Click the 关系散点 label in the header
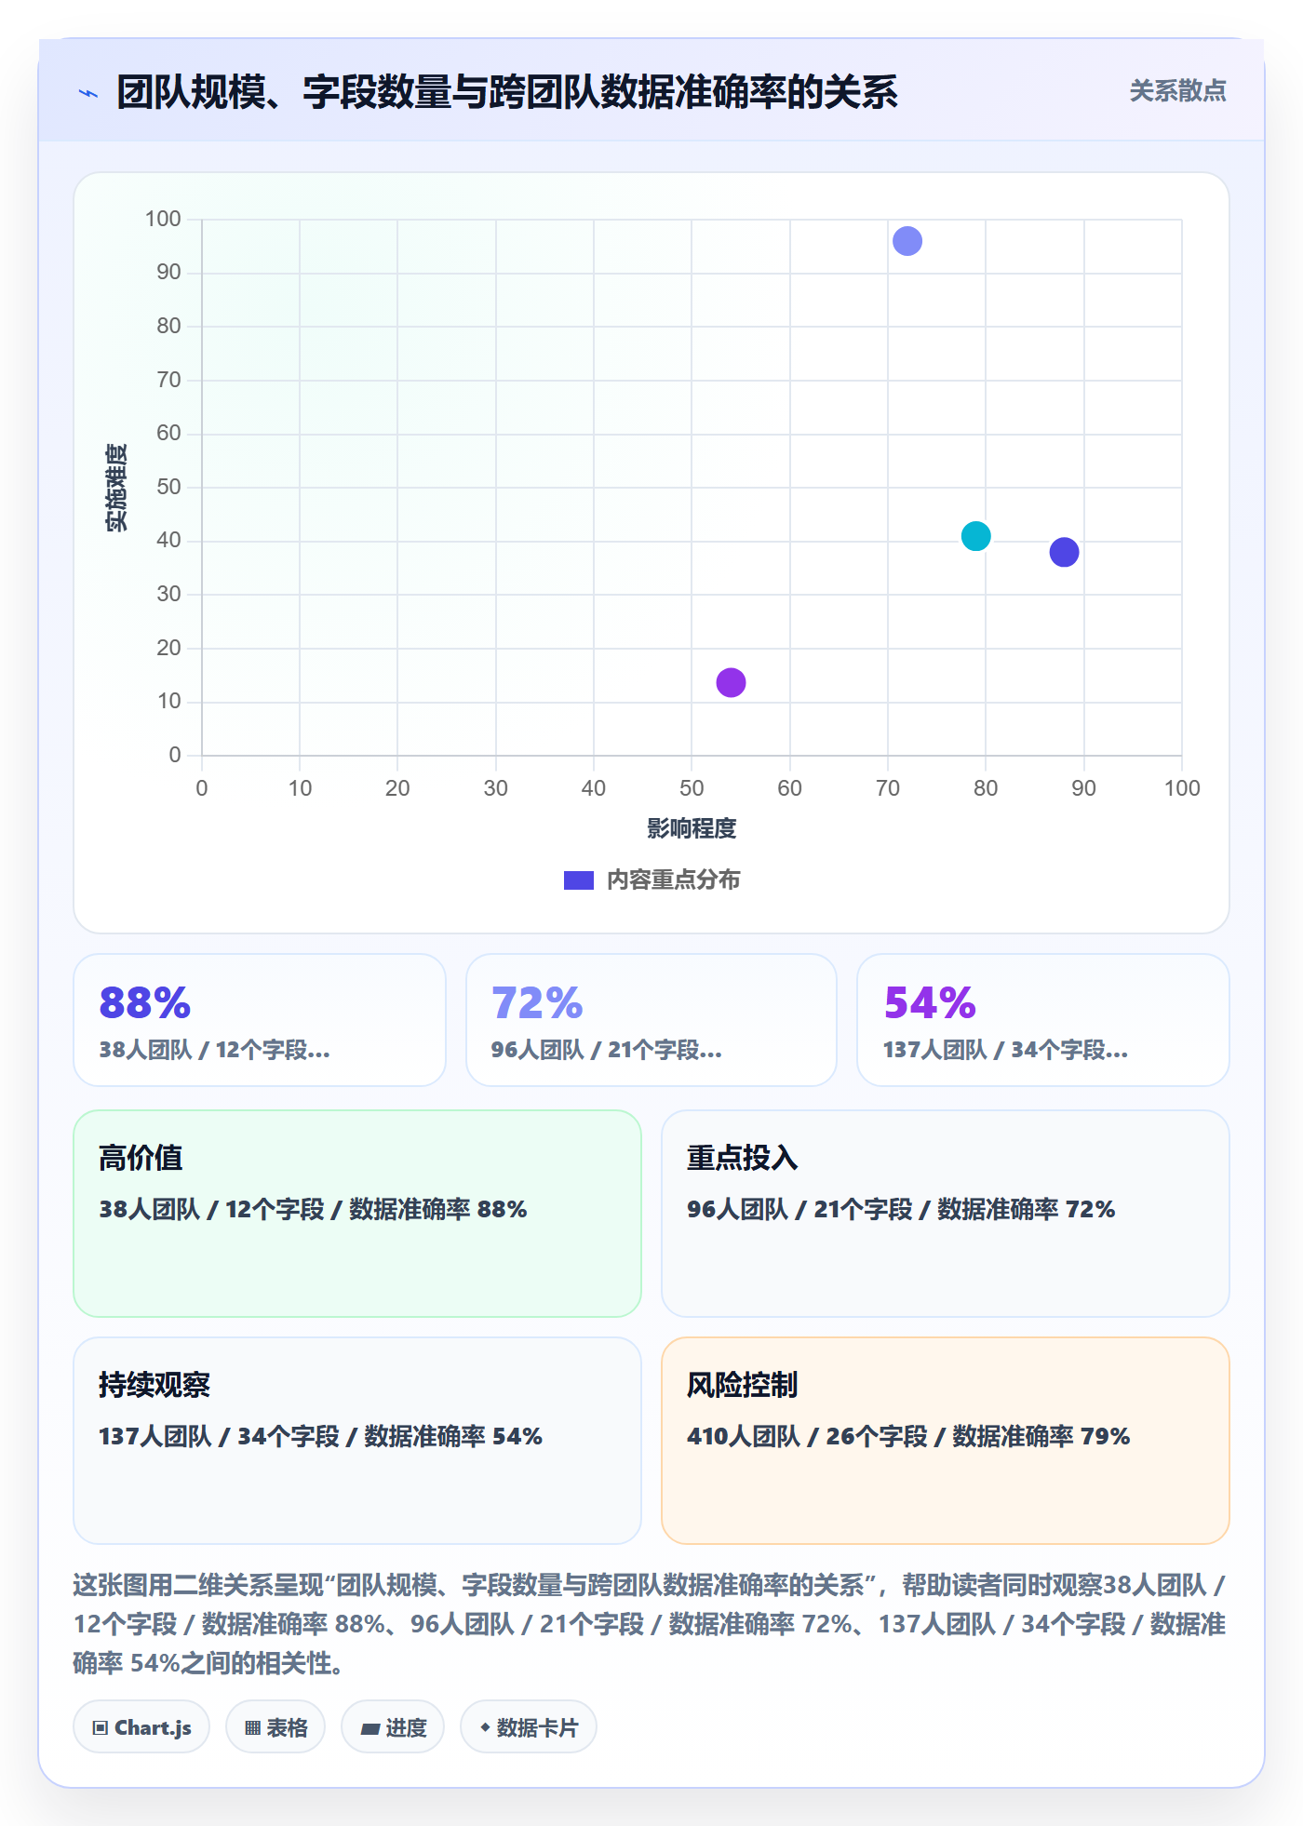1303x1826 pixels. coord(1177,91)
